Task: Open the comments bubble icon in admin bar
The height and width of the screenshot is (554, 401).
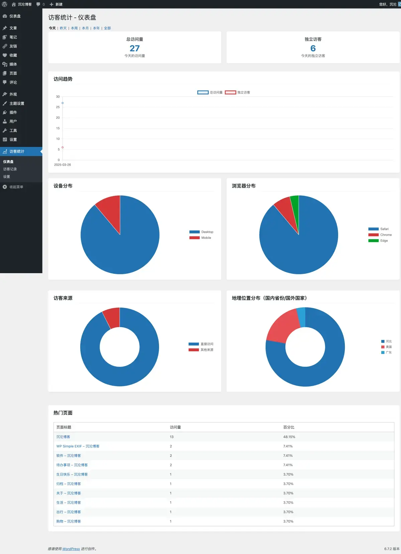Action: click(38, 4)
